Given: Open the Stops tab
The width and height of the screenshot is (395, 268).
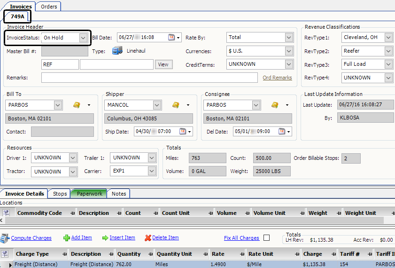Looking at the screenshot, I should pyautogui.click(x=60, y=194).
